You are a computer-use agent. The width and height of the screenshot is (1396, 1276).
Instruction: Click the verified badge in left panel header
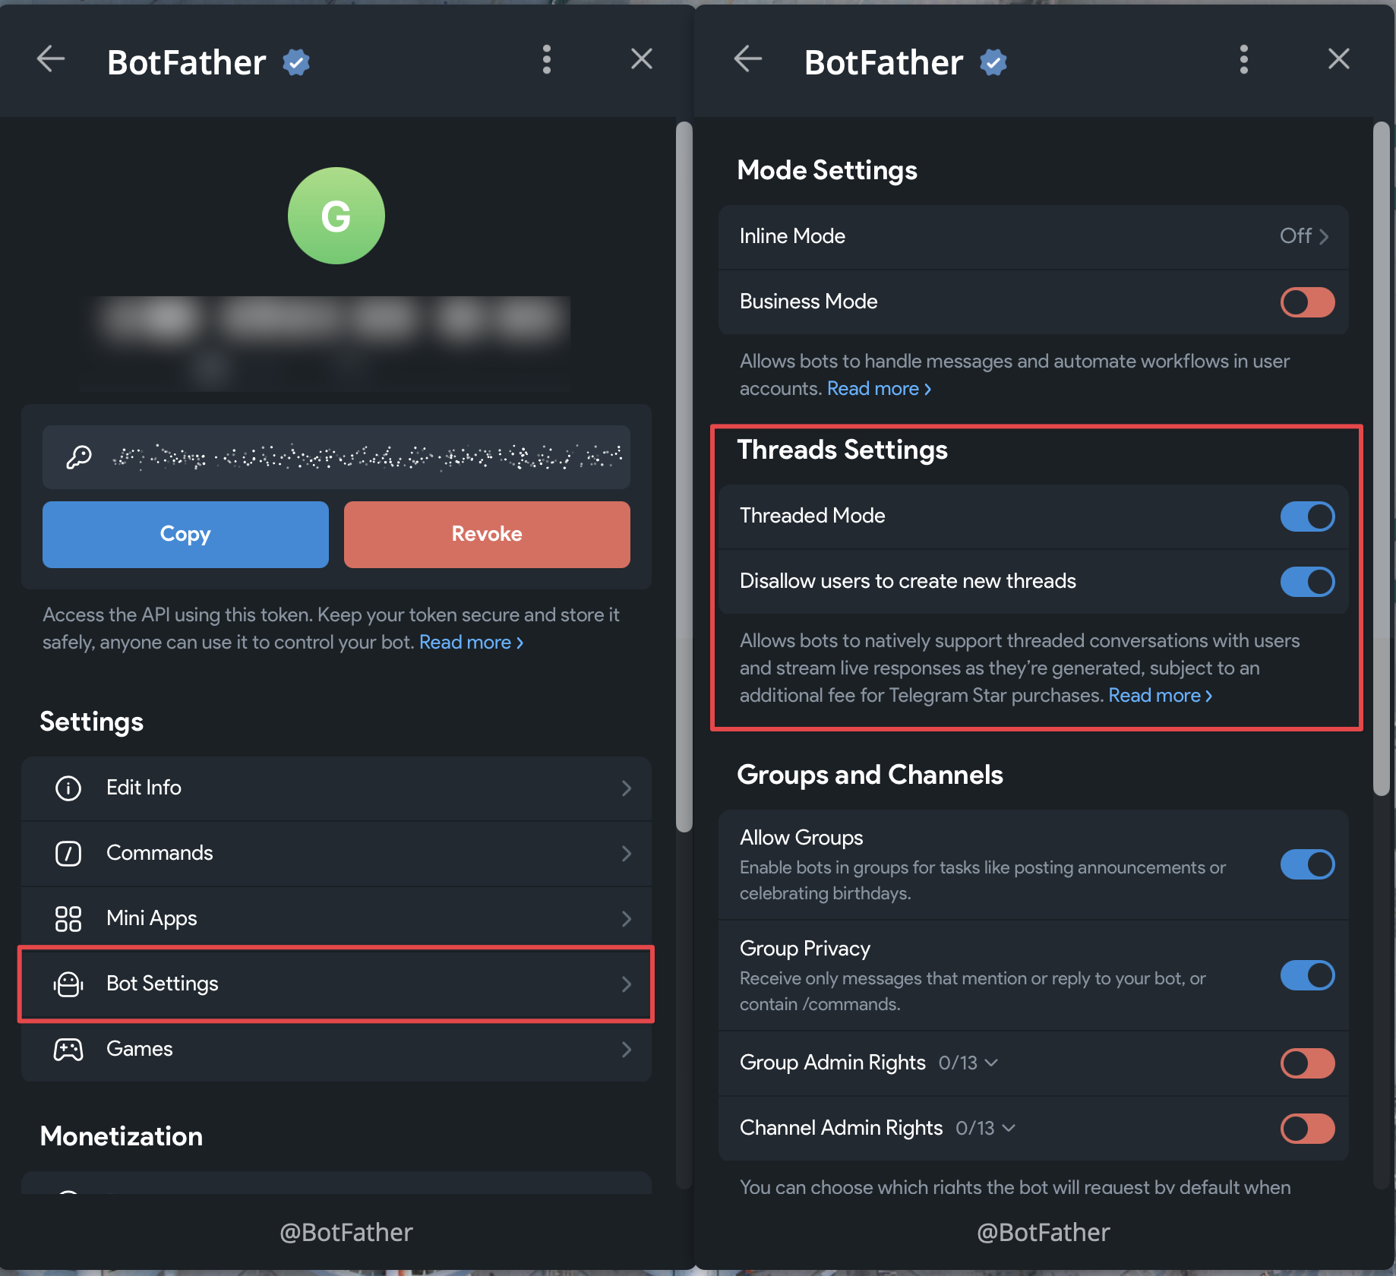296,62
